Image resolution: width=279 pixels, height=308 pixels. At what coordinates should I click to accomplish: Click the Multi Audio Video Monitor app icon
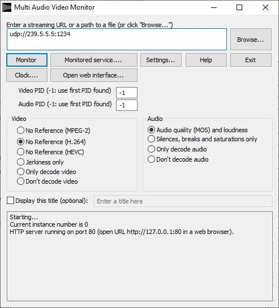(7, 7)
